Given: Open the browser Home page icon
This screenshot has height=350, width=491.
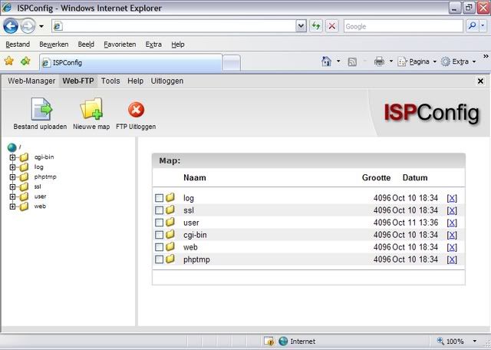Looking at the screenshot, I should pos(327,61).
